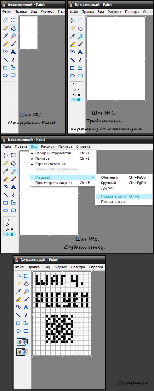Viewport: 154px width, 391px height.
Task: Choose 'Крупный' zoom menu entry
Action: (x=123, y=183)
